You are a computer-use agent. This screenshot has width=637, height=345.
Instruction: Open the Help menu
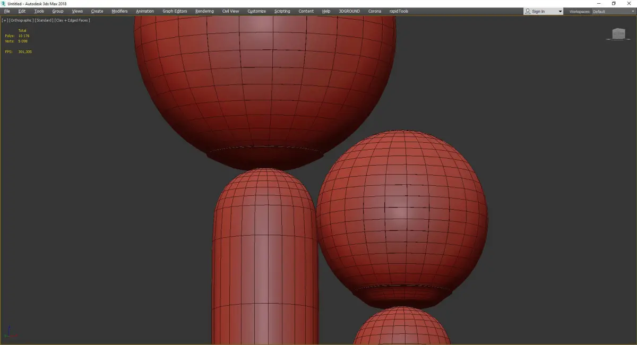[326, 11]
